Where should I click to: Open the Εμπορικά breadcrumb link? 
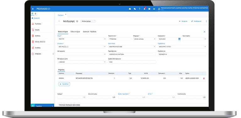point(37,18)
